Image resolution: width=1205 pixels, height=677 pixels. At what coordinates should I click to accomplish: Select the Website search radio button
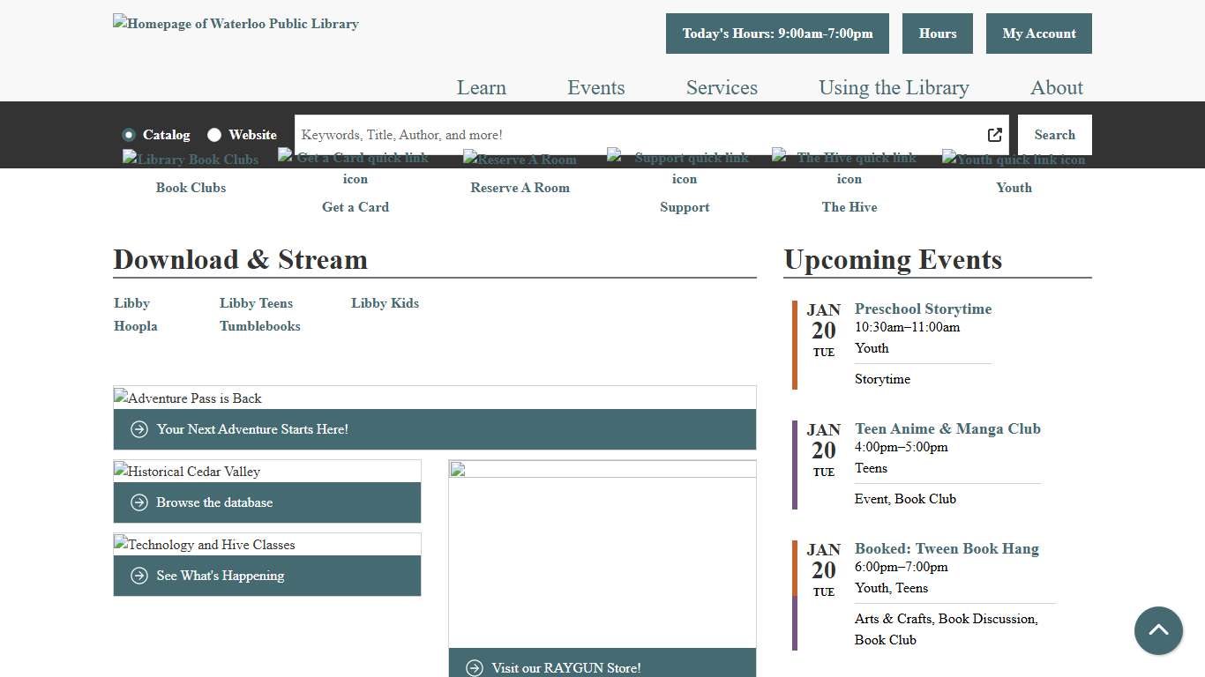(x=214, y=135)
